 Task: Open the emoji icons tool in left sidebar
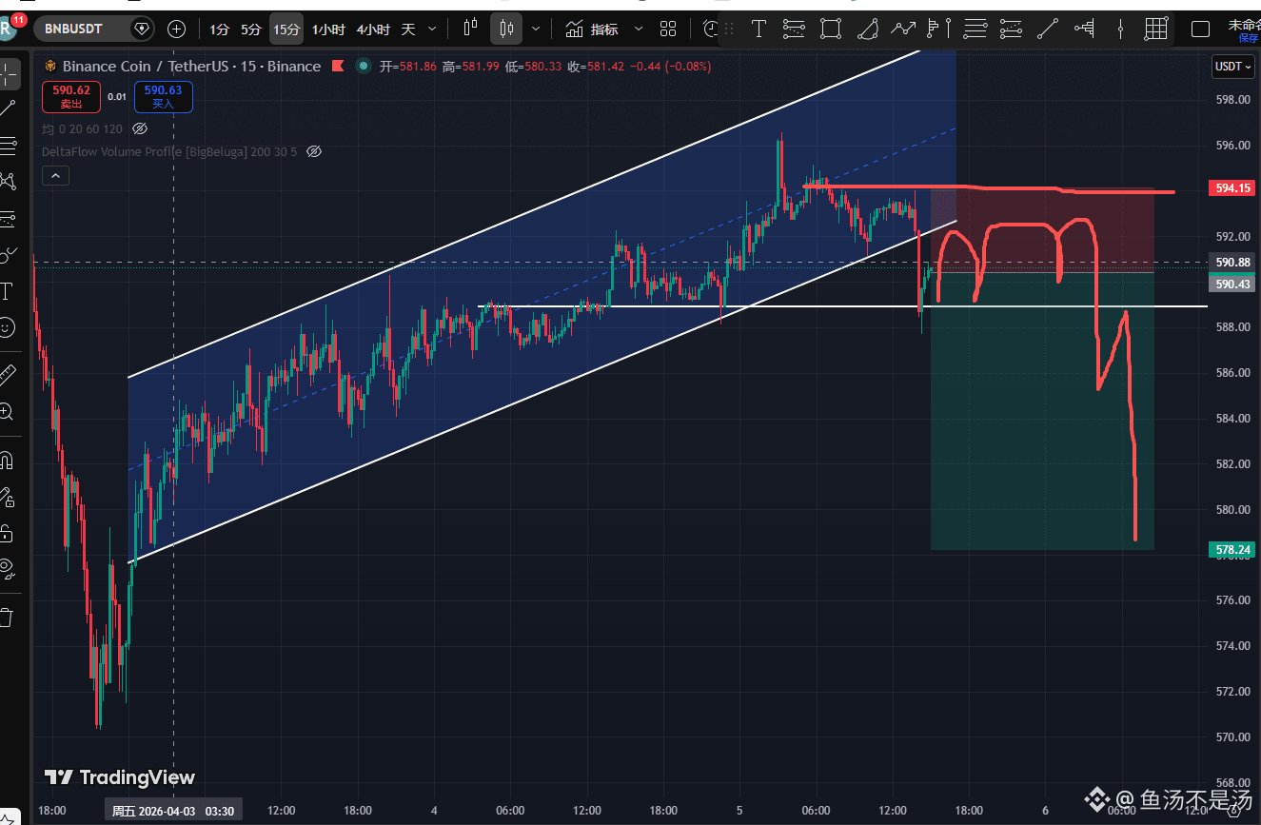tap(8, 326)
